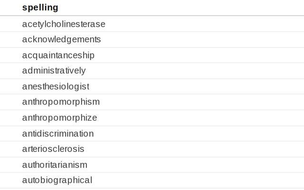Click the anthropomorphism row
The height and width of the screenshot is (190, 304).
(x=61, y=102)
